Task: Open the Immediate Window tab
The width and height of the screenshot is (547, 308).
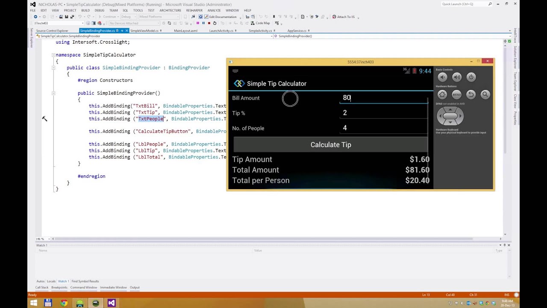Action: (x=114, y=287)
